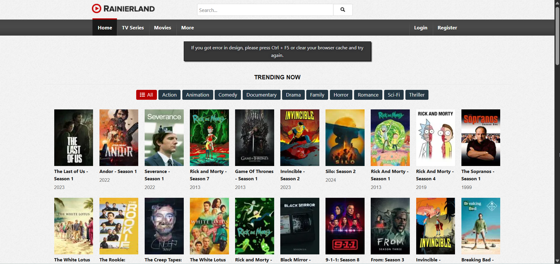The width and height of the screenshot is (560, 264).
Task: Filter trending by Romance
Action: [368, 95]
